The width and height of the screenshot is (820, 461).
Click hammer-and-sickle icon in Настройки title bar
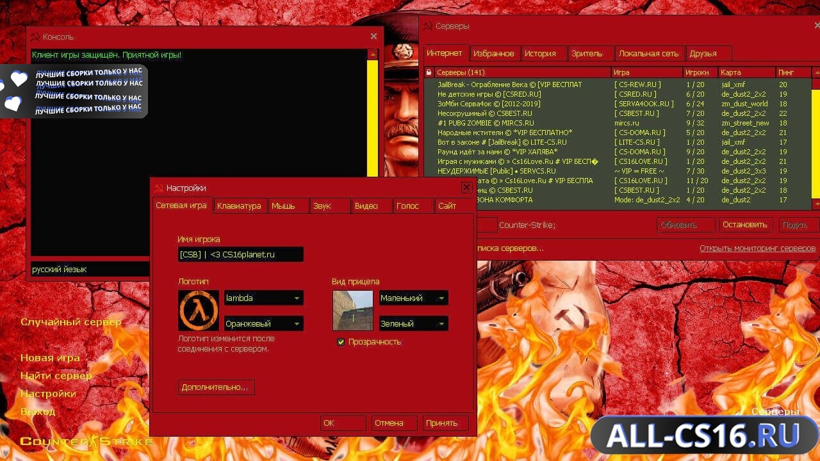[x=159, y=188]
